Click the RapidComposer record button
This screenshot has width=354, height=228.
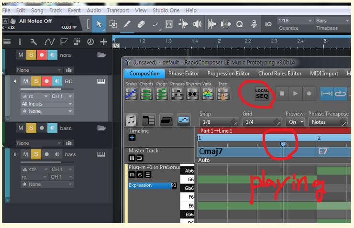pyautogui.click(x=309, y=93)
